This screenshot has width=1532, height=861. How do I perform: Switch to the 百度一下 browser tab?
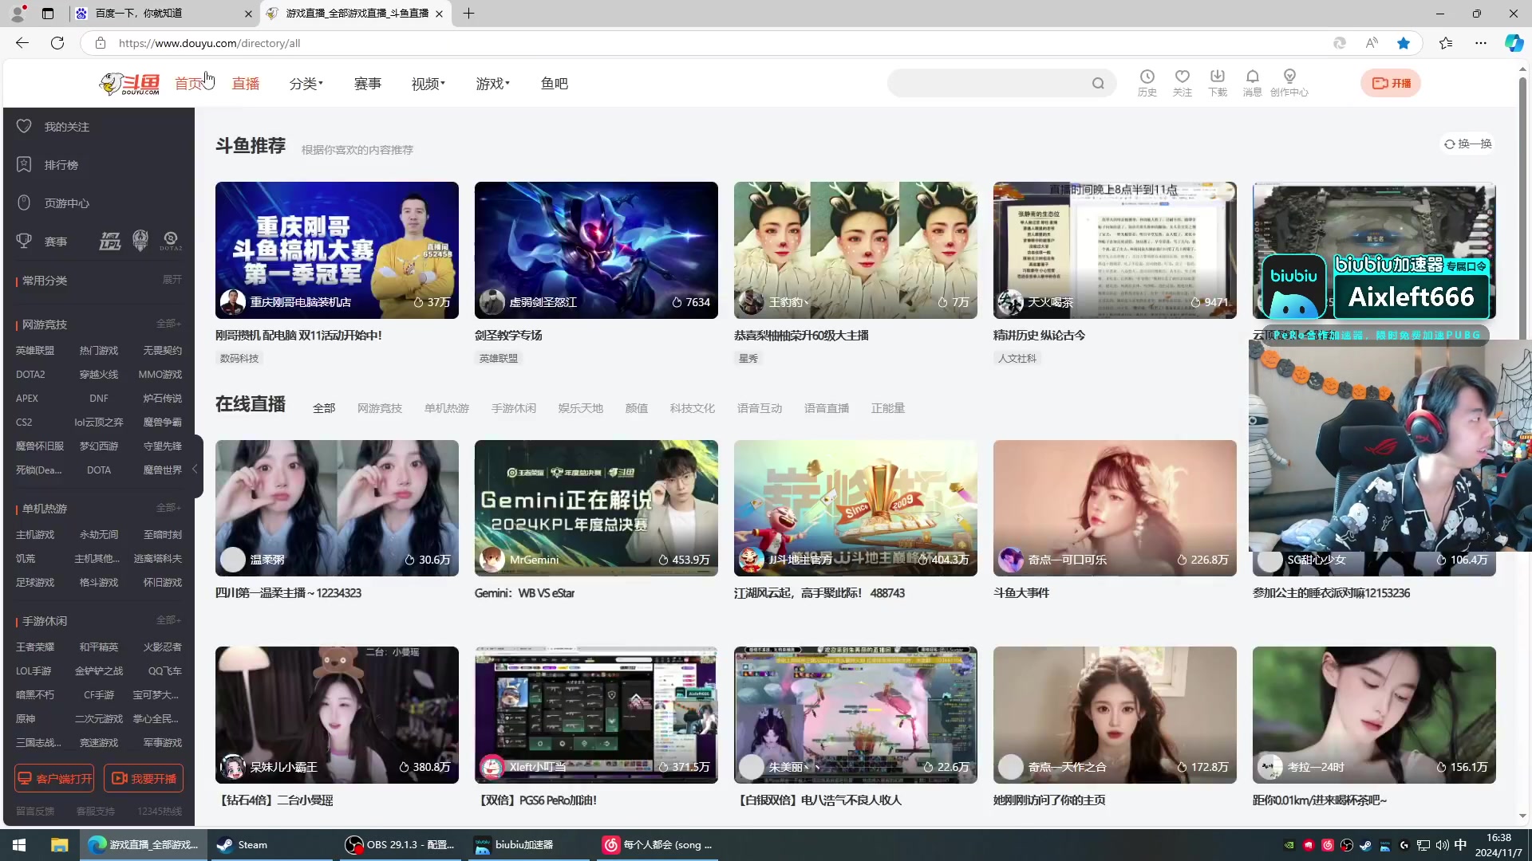click(164, 14)
